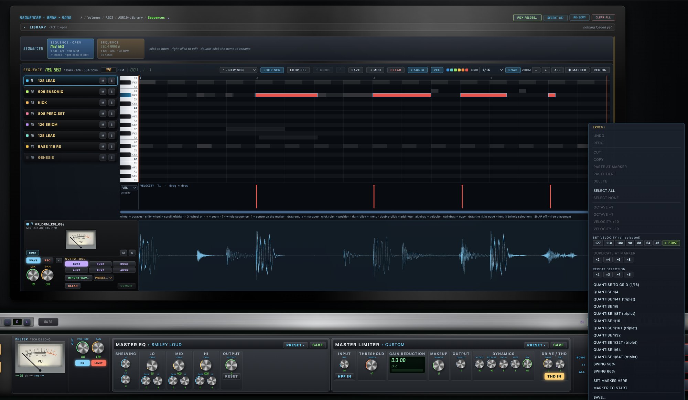Toggle the master LIMIT button
This screenshot has height=400, width=688.
tap(98, 363)
